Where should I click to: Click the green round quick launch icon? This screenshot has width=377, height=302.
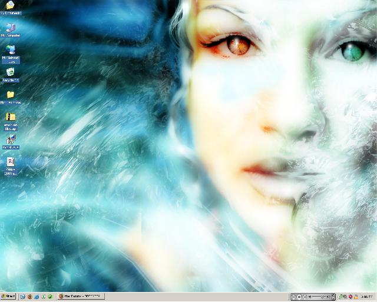point(50,297)
